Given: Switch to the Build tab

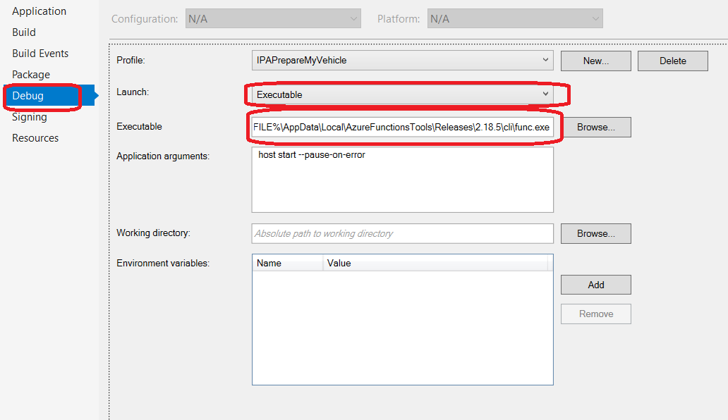Looking at the screenshot, I should pyautogui.click(x=24, y=32).
